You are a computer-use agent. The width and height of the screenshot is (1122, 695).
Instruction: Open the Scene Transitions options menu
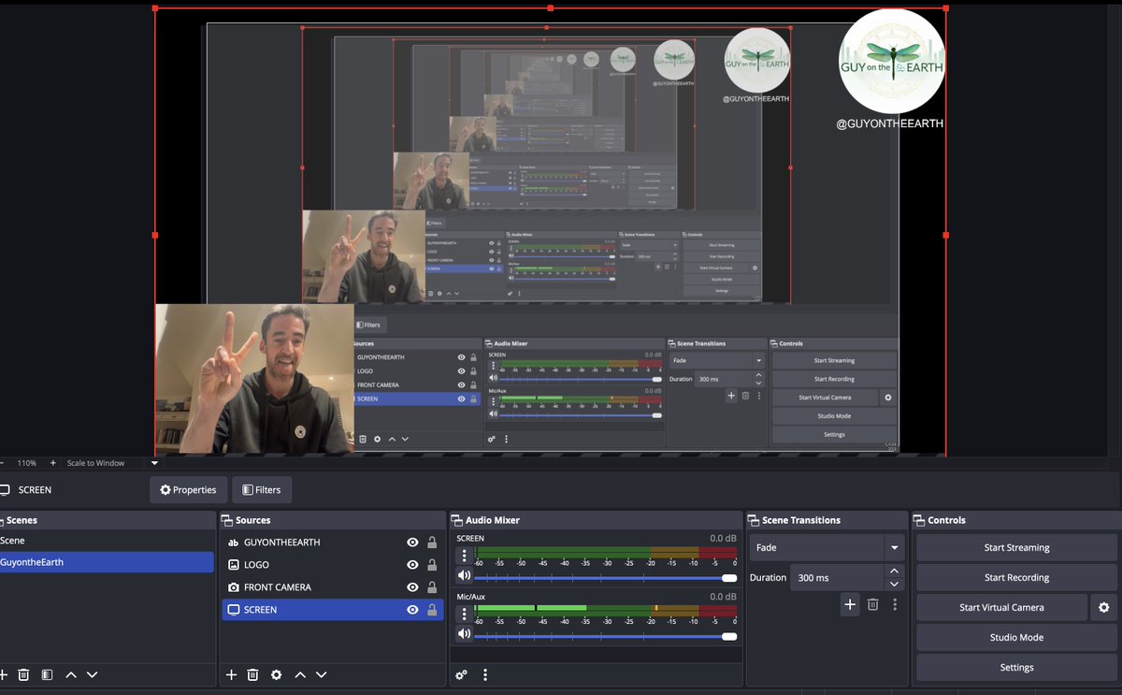click(895, 605)
